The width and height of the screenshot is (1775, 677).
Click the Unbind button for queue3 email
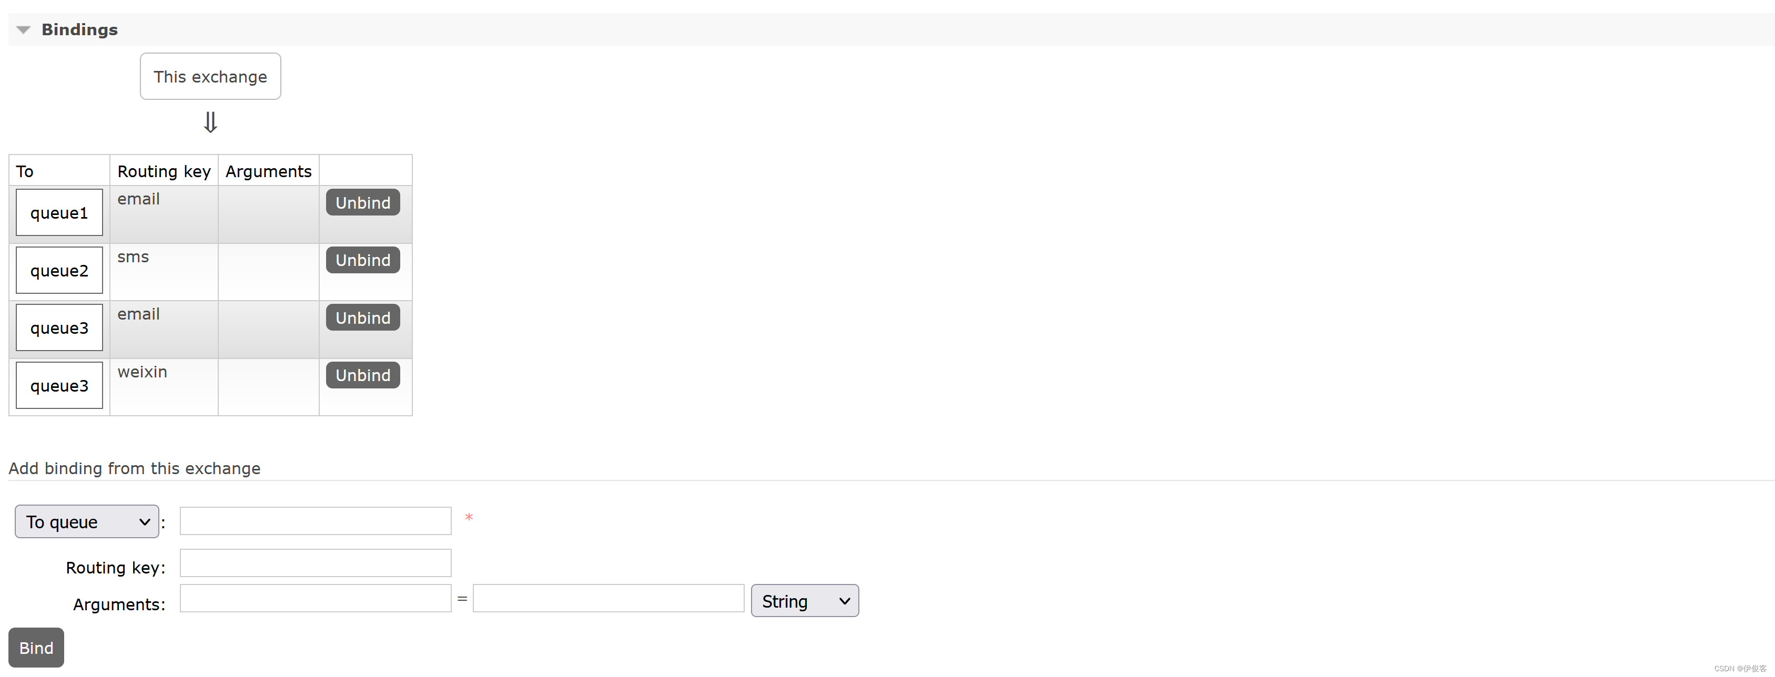[362, 317]
